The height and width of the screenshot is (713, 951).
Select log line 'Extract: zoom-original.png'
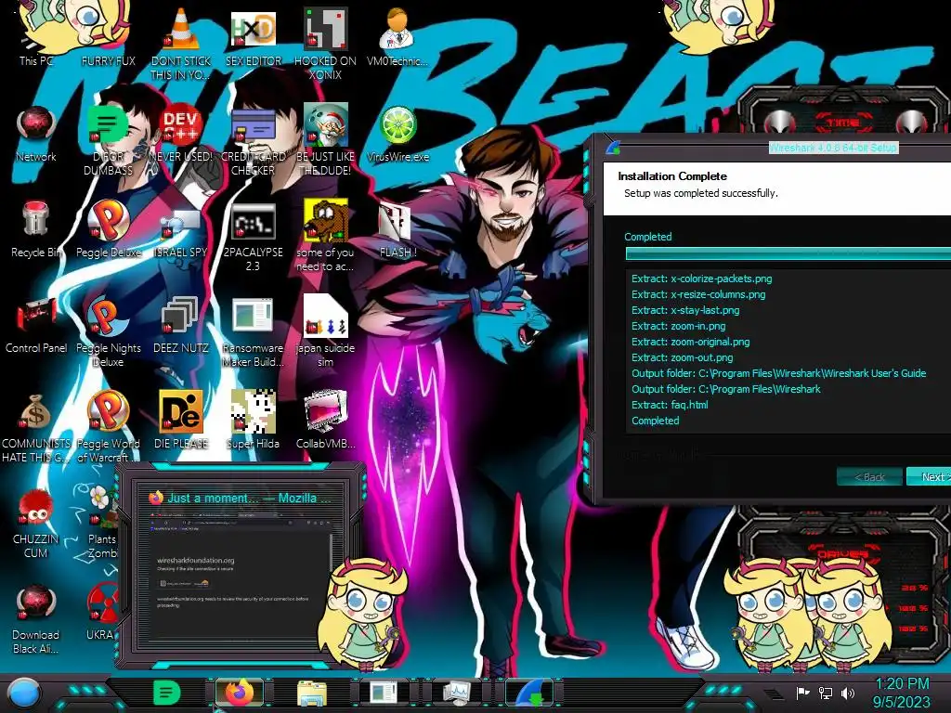[x=690, y=342]
